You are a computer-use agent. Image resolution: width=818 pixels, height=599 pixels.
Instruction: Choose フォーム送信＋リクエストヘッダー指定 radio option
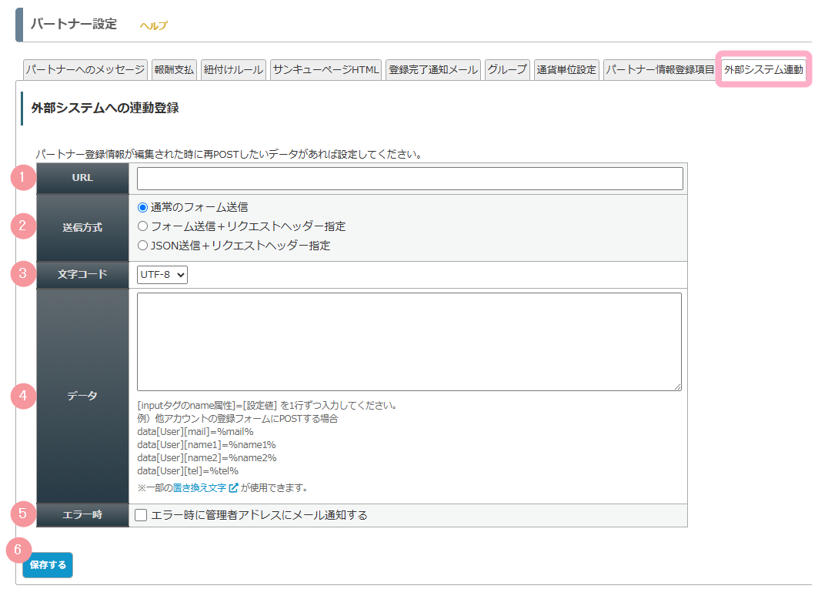pyautogui.click(x=142, y=226)
